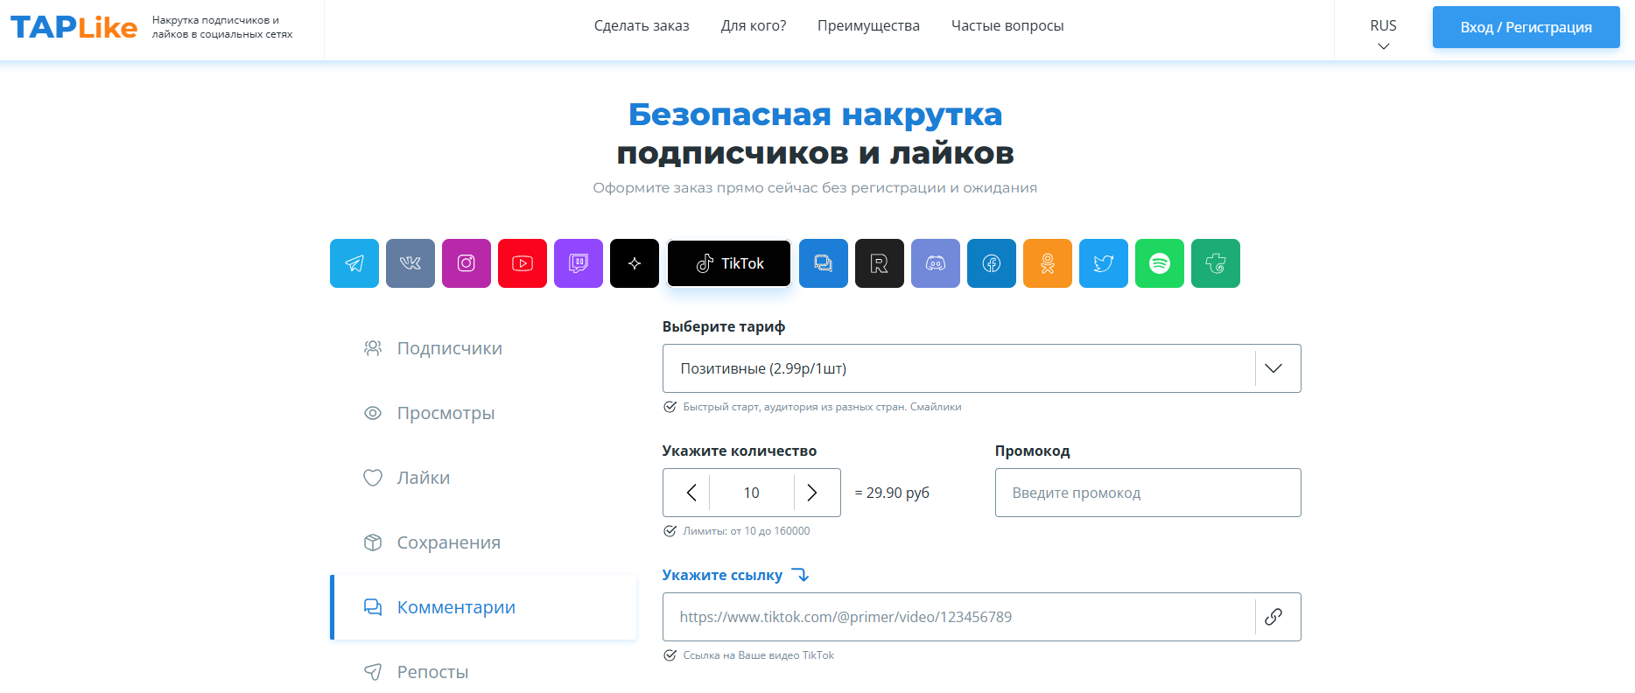Click the Промокод label

pos(1032,451)
